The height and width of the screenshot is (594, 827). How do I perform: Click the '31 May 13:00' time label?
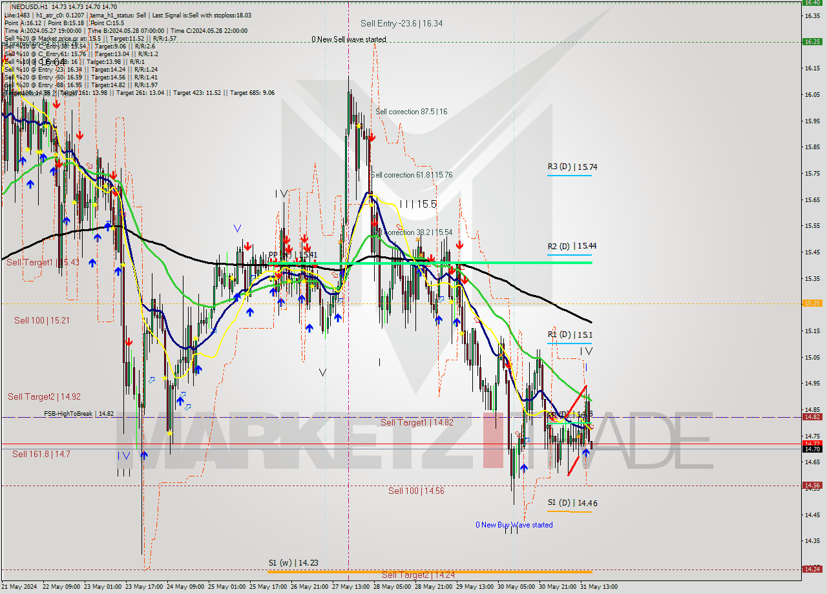click(599, 586)
